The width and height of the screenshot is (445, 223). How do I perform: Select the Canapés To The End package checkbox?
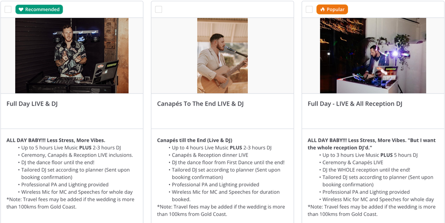click(x=159, y=9)
